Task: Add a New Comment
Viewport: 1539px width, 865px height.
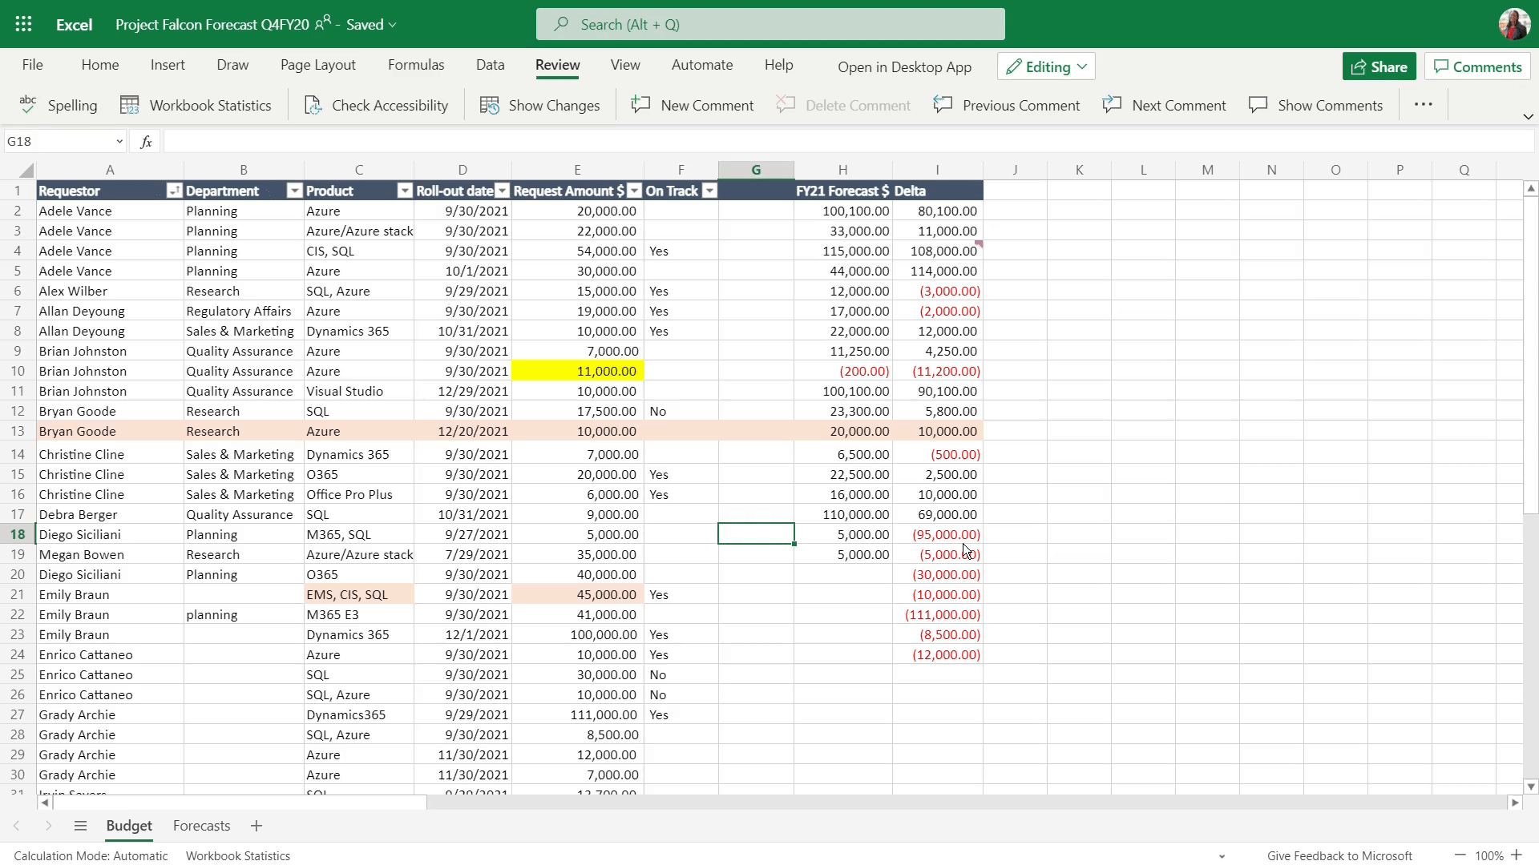Action: click(693, 105)
